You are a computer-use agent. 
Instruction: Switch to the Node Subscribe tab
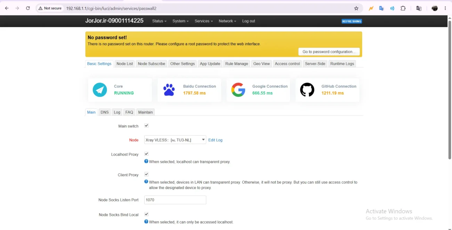[152, 64]
